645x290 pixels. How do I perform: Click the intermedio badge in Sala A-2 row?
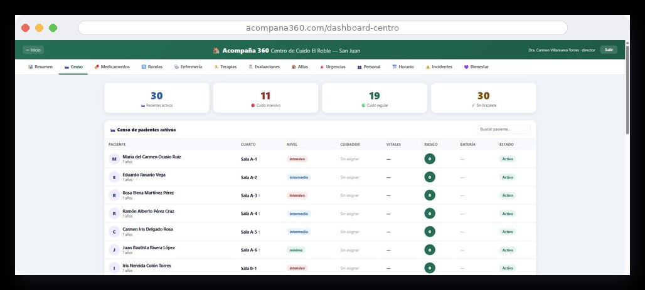299,177
